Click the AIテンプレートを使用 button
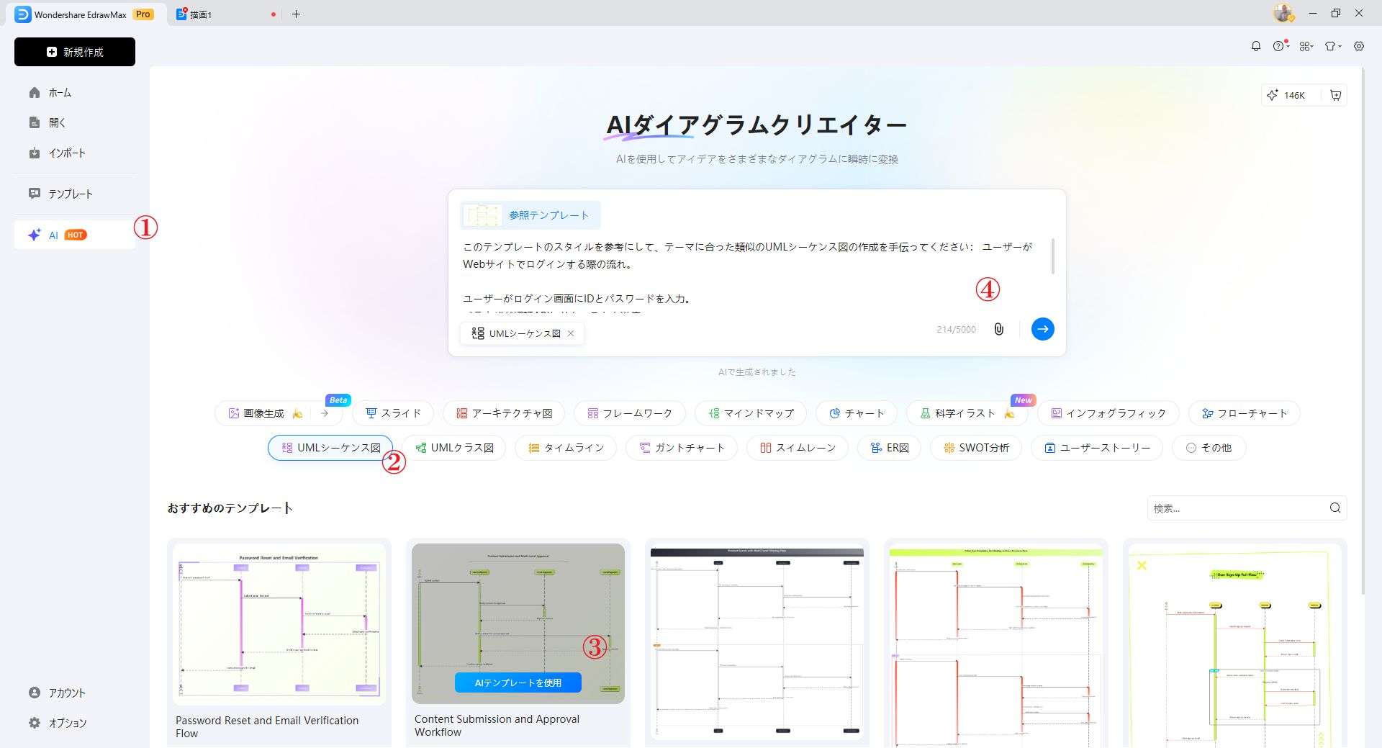Viewport: 1382px width, 748px height. pos(518,682)
